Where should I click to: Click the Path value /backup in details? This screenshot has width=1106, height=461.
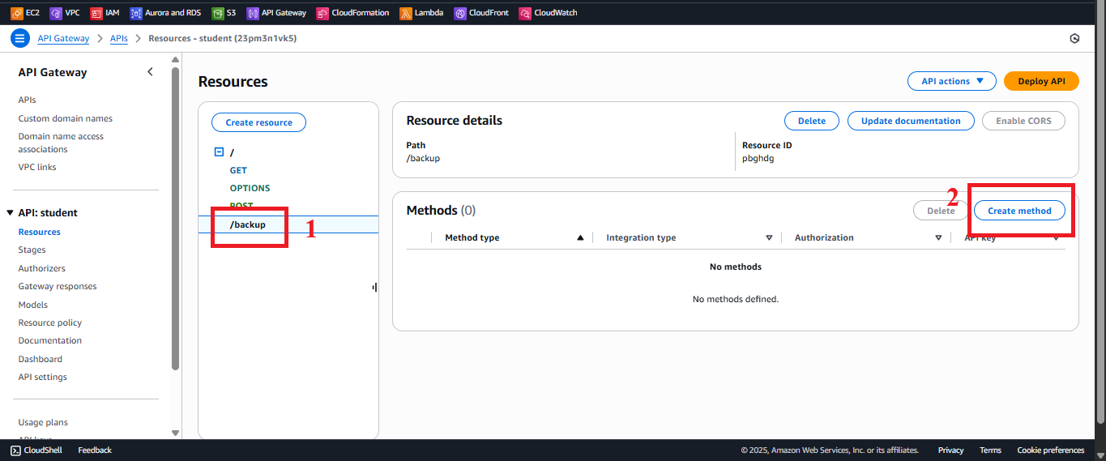coord(423,159)
